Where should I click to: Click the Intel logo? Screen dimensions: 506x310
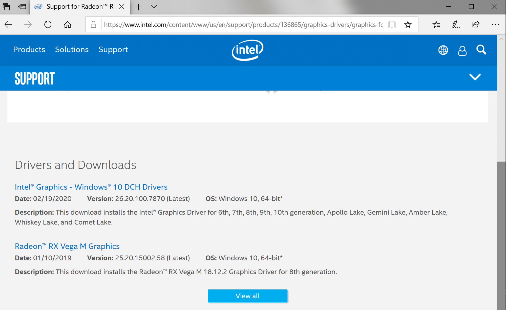coord(247,50)
